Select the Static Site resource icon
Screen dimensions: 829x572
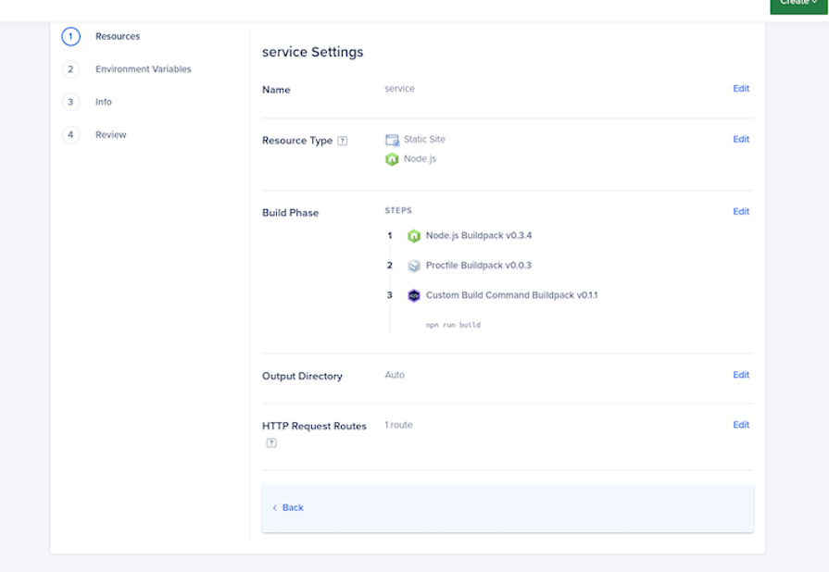tap(392, 137)
